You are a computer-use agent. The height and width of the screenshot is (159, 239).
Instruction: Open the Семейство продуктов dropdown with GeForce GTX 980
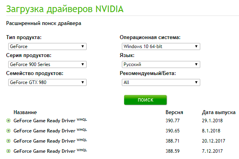pyautogui.click(x=47, y=82)
